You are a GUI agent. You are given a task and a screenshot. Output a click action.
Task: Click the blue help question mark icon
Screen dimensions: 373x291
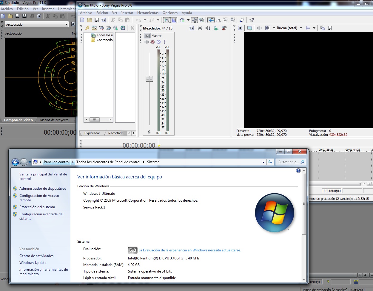(x=298, y=171)
